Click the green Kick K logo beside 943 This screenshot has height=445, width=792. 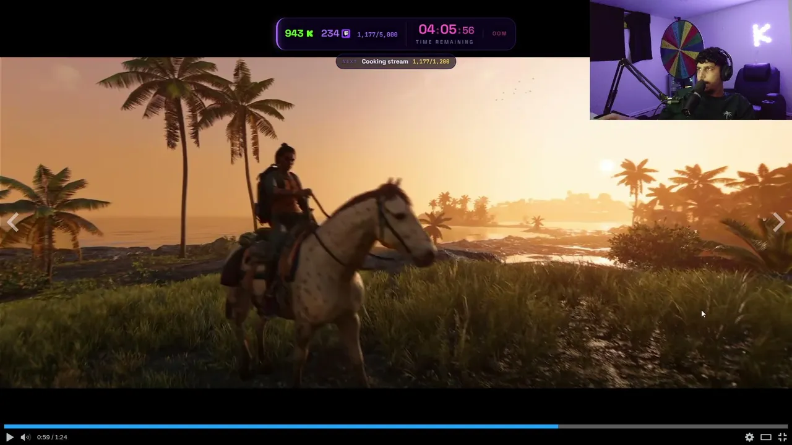[309, 33]
